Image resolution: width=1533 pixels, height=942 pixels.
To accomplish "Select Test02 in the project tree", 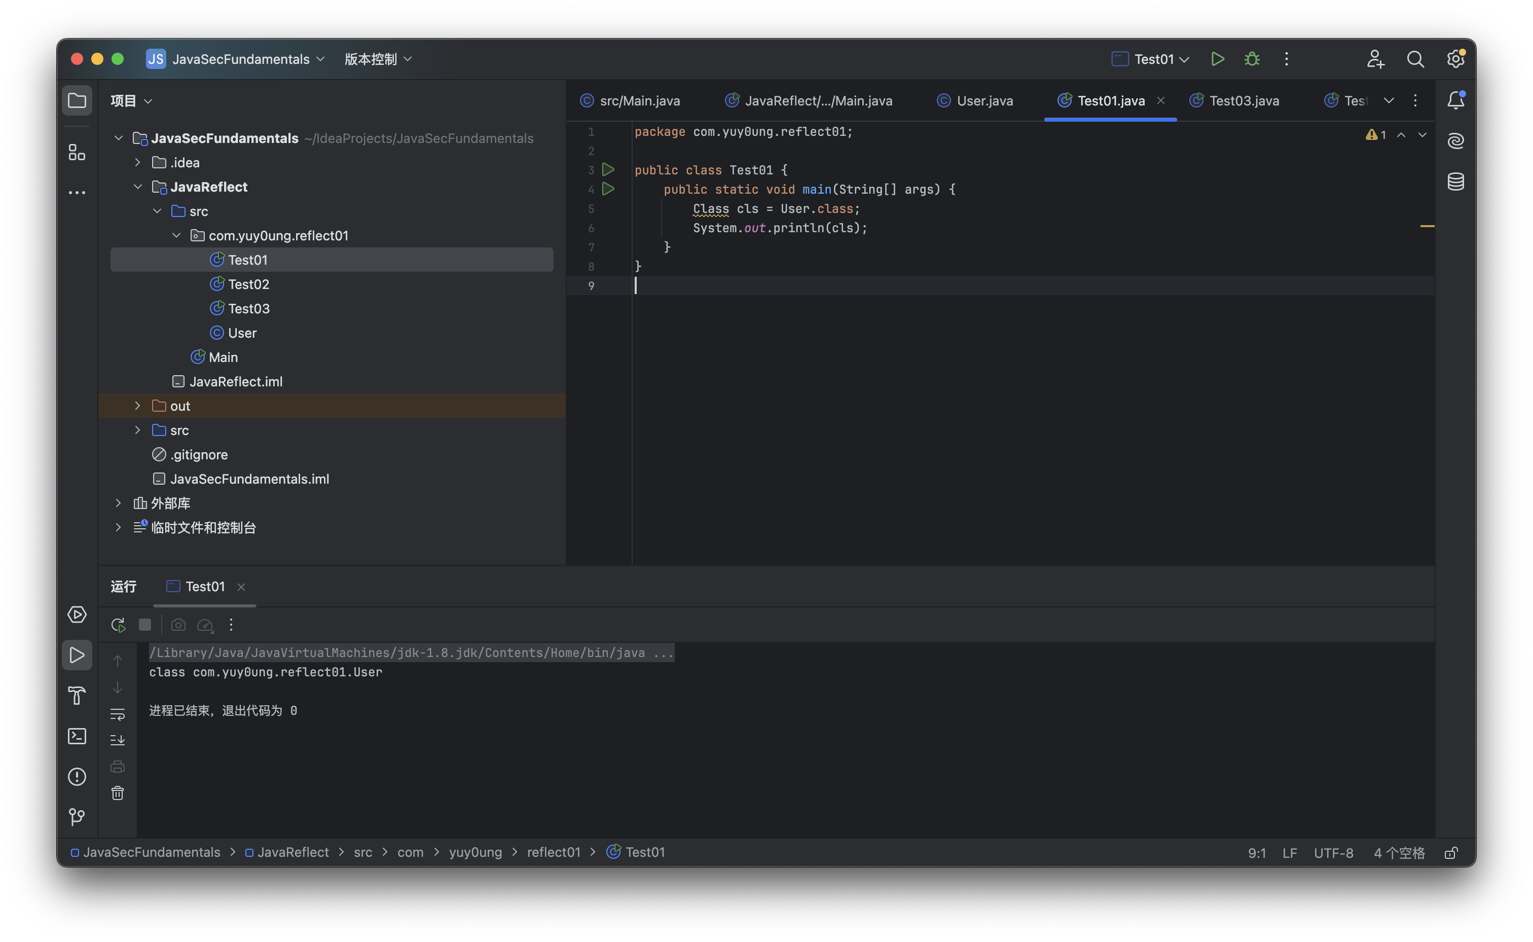I will [248, 284].
